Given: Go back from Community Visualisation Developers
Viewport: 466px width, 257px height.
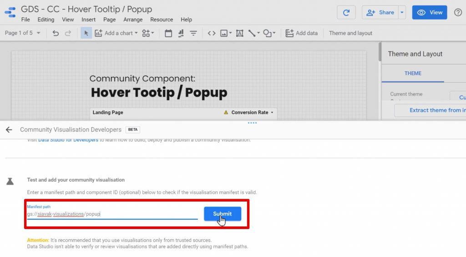Looking at the screenshot, I should click(x=9, y=130).
